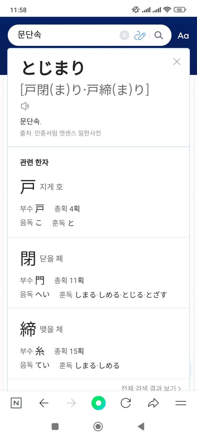Tap the headword とじまり
197x438 pixels.
coord(53,68)
